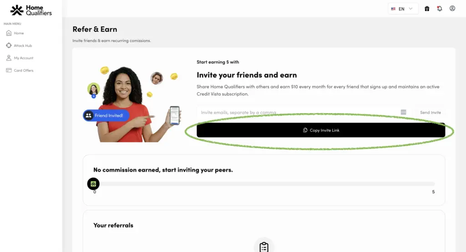Open the user profile icon
Screen dimensions: 466x252
click(x=452, y=8)
